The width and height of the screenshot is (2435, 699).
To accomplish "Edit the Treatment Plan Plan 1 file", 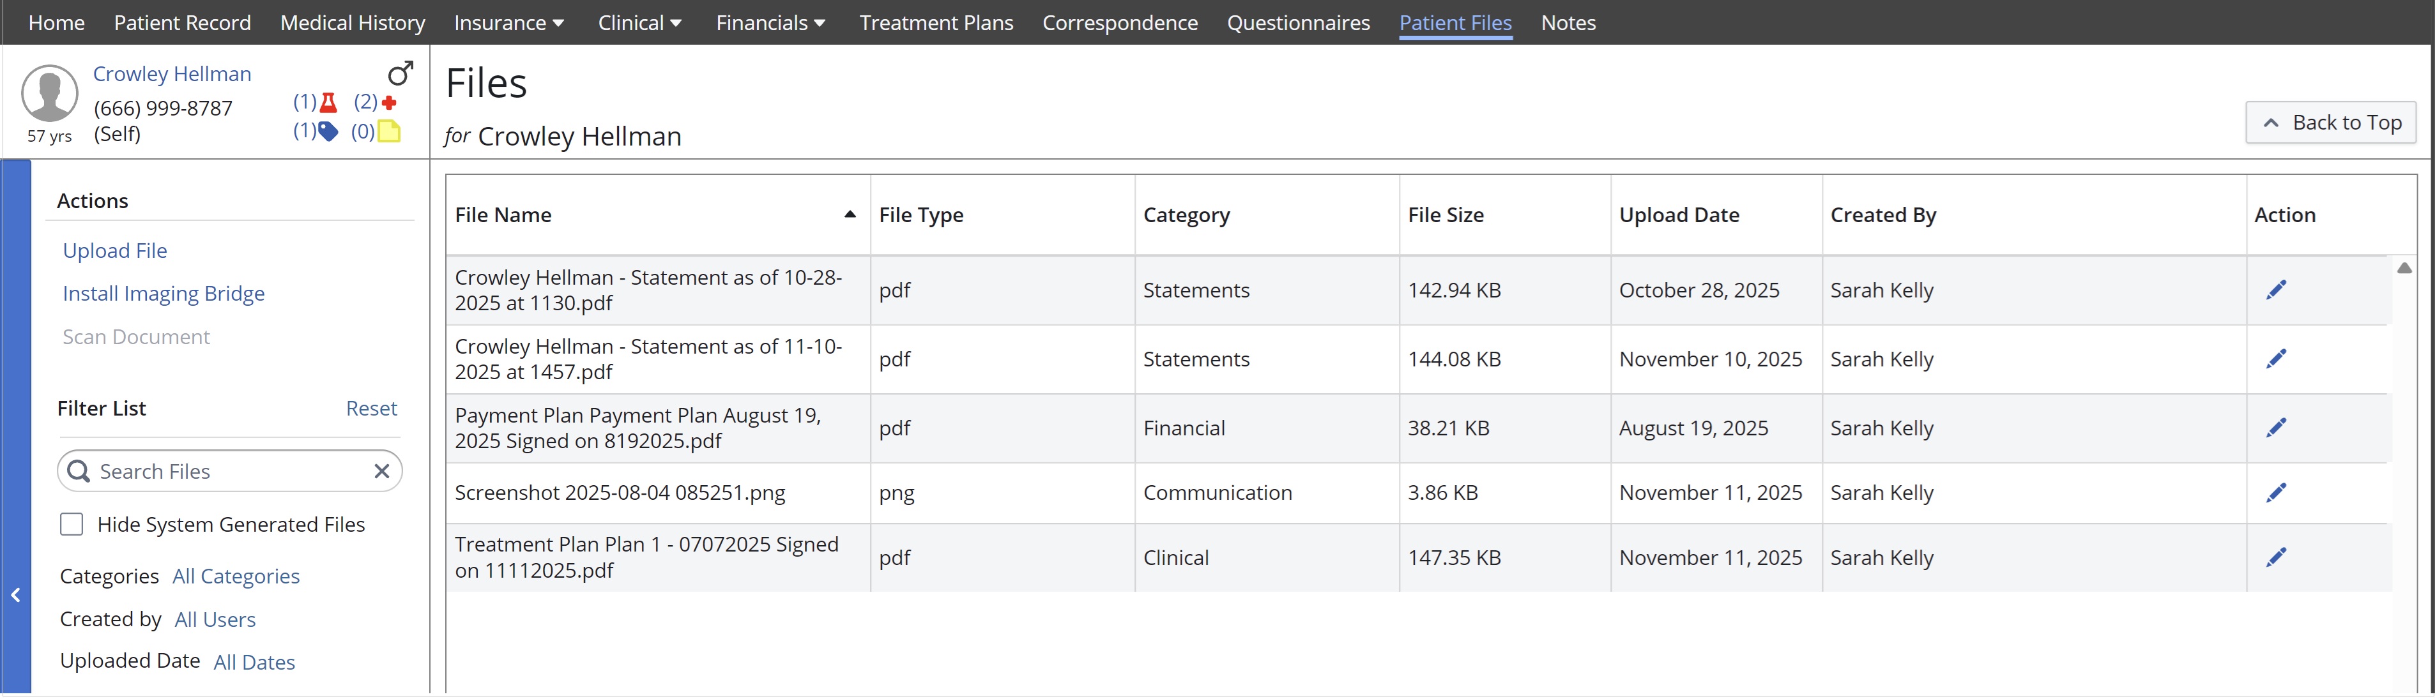I will [2277, 557].
